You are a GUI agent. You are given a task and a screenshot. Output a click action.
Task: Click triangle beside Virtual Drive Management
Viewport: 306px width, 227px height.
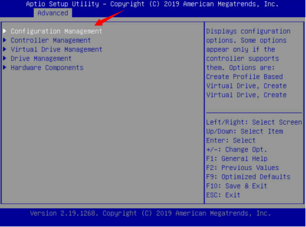[x=5, y=49]
